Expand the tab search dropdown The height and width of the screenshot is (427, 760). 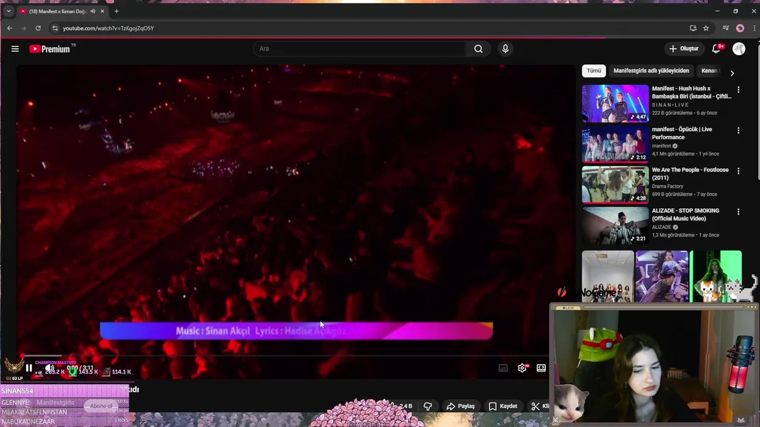[x=8, y=11]
